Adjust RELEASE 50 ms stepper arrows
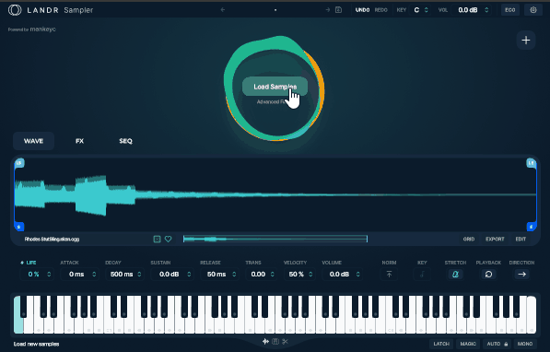This screenshot has width=550, height=352. (234, 274)
